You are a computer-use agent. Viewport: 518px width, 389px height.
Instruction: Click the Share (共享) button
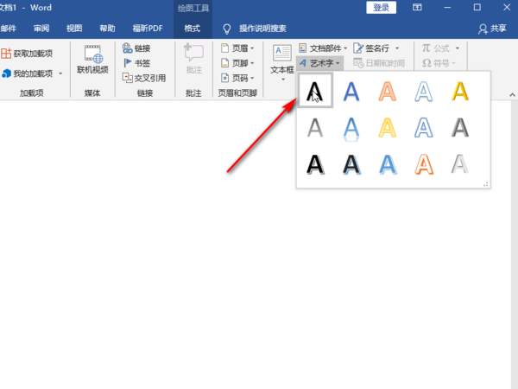[492, 29]
